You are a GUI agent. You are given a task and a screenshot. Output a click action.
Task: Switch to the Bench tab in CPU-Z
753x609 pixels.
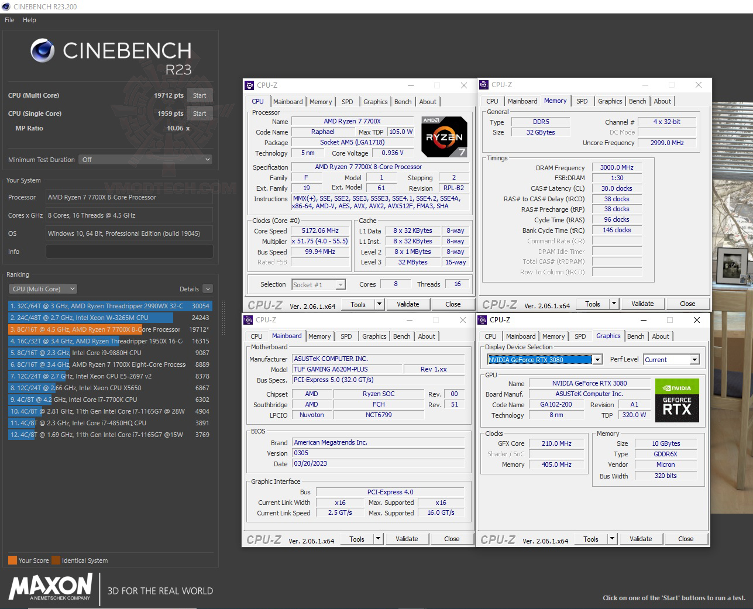click(x=403, y=101)
